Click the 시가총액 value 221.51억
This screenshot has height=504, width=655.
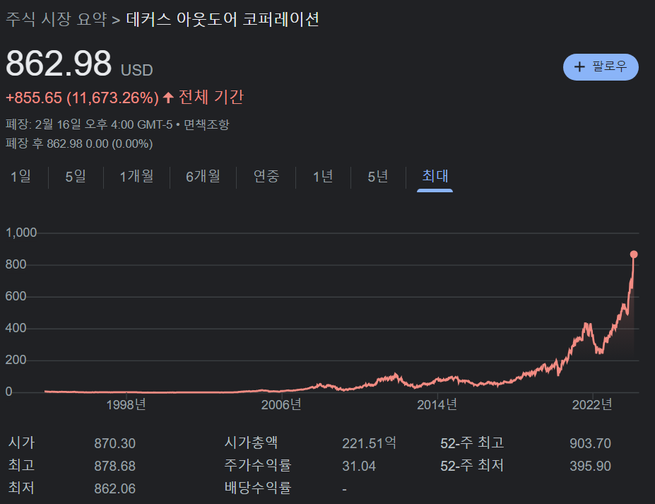(370, 443)
